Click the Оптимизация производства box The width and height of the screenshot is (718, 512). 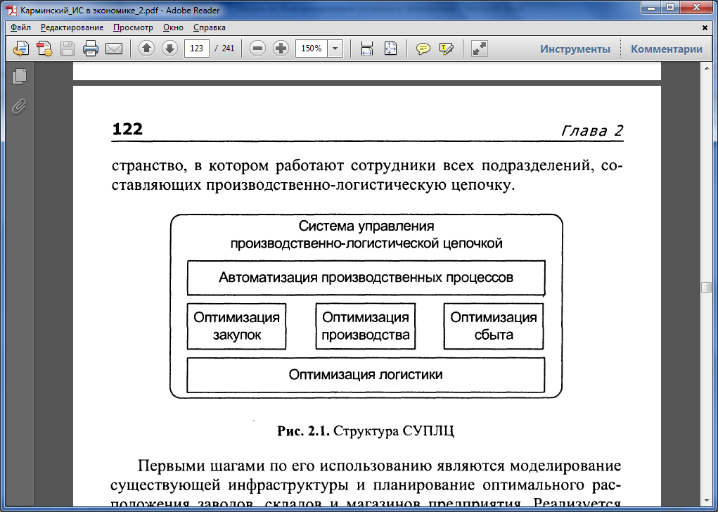pyautogui.click(x=366, y=326)
